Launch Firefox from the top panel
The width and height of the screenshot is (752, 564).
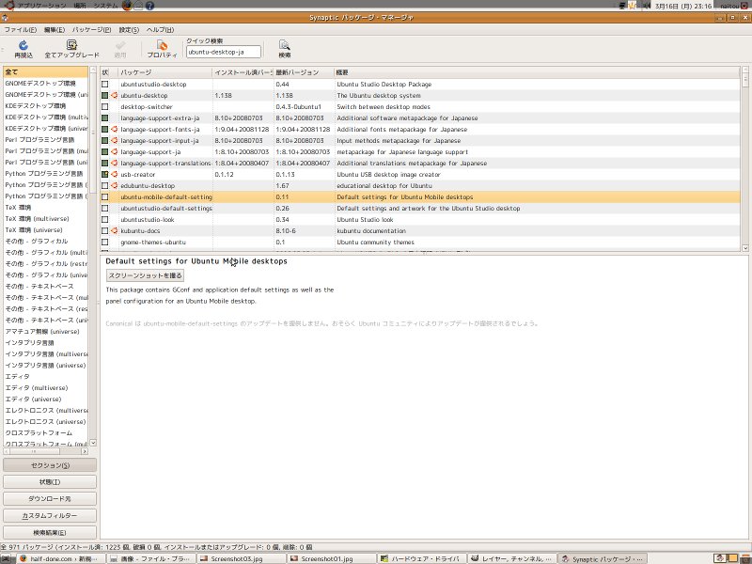point(127,6)
